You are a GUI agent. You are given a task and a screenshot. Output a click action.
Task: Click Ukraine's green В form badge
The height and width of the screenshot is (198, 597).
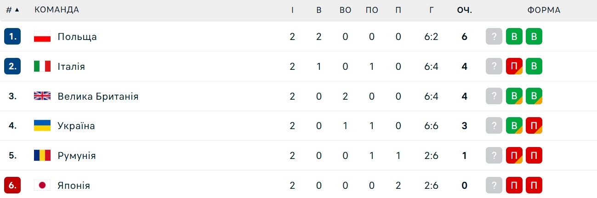(x=514, y=126)
